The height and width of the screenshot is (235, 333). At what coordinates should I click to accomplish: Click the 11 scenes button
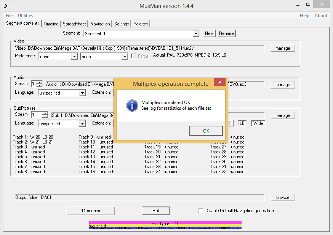click(90, 211)
